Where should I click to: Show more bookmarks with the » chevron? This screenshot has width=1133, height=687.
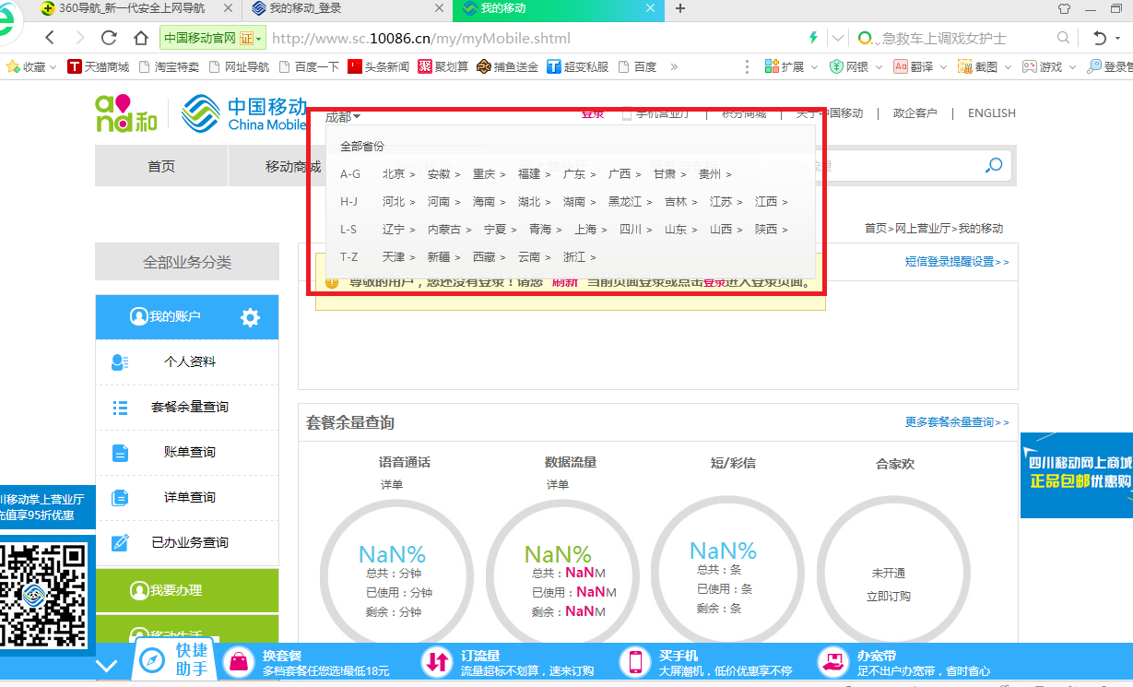[x=674, y=66]
